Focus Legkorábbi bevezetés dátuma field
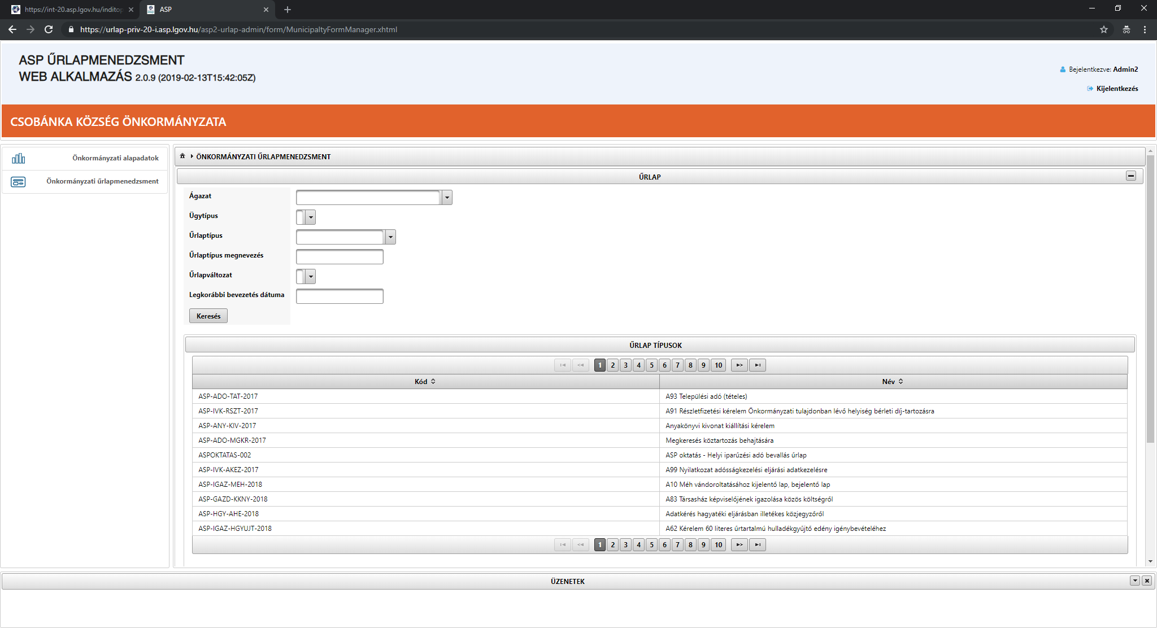Image resolution: width=1157 pixels, height=628 pixels. click(340, 296)
